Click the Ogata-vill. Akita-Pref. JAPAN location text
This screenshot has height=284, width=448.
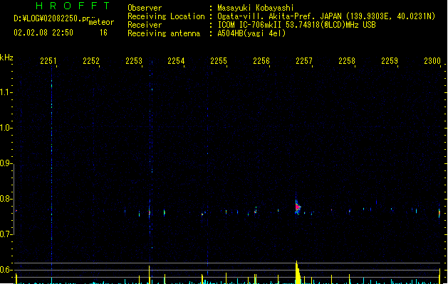(326, 16)
